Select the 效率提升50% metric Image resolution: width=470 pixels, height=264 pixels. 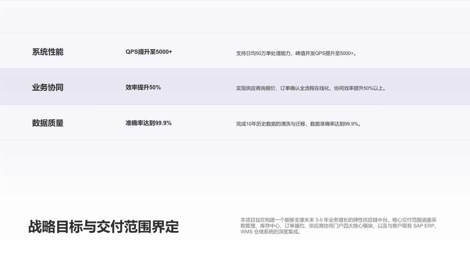[x=143, y=87]
